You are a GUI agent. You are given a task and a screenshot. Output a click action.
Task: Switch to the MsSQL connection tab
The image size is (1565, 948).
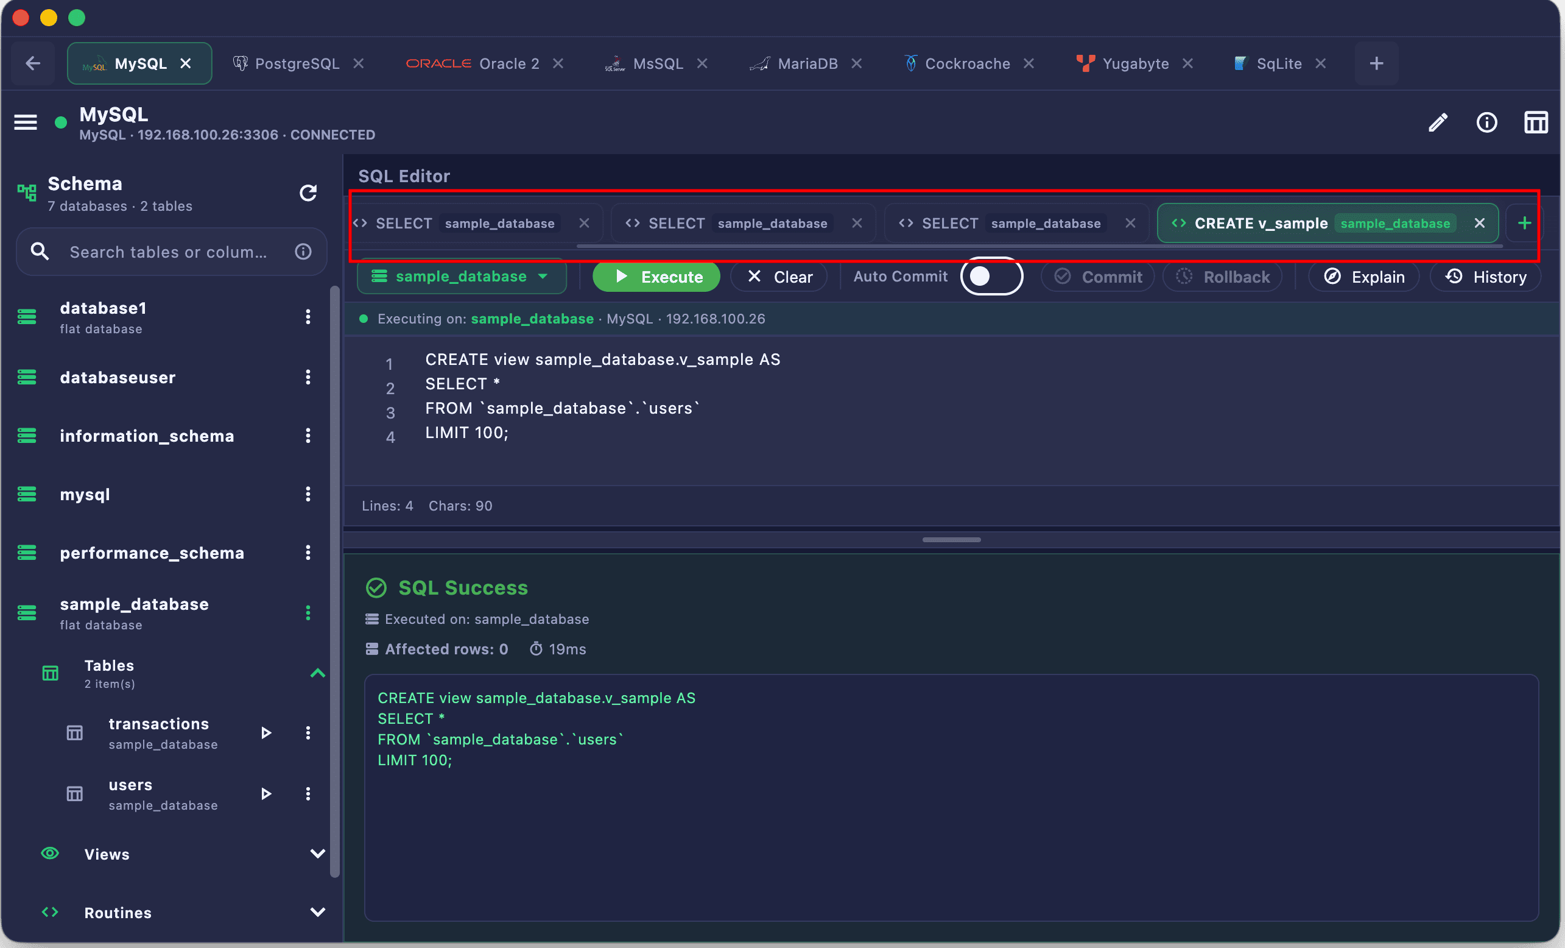coord(656,63)
